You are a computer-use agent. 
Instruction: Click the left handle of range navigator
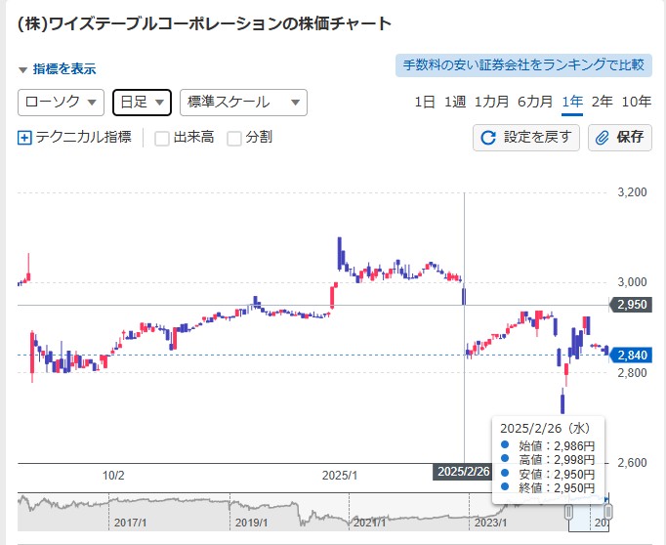(x=568, y=512)
